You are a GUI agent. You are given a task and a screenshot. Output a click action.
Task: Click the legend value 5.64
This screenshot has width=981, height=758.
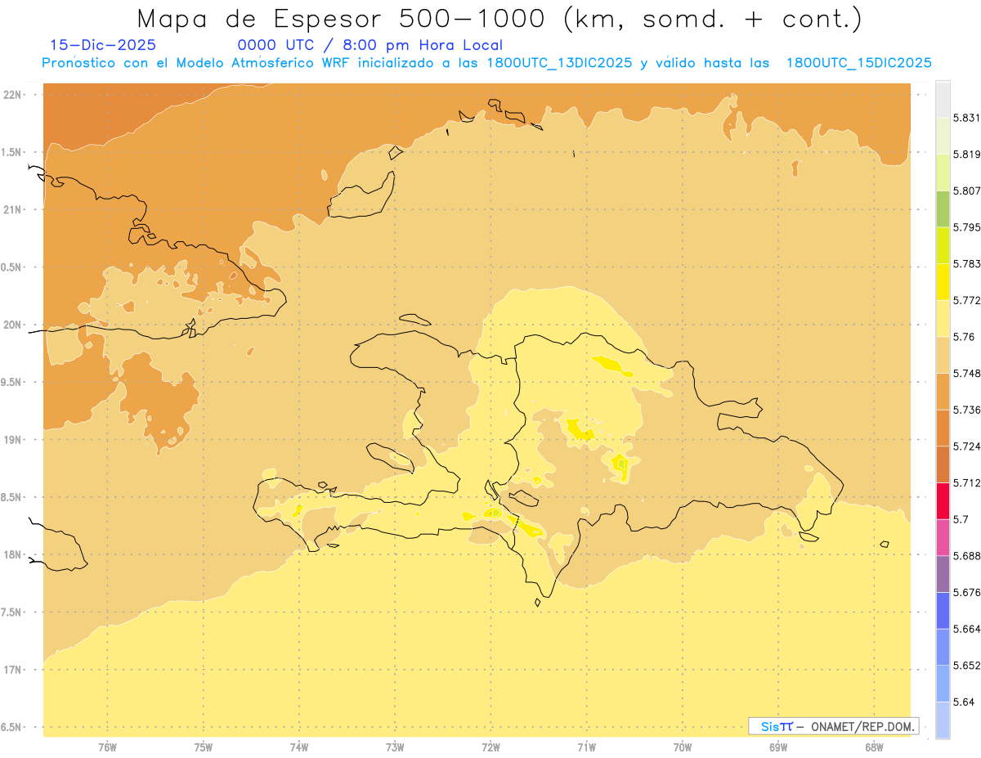tap(964, 702)
